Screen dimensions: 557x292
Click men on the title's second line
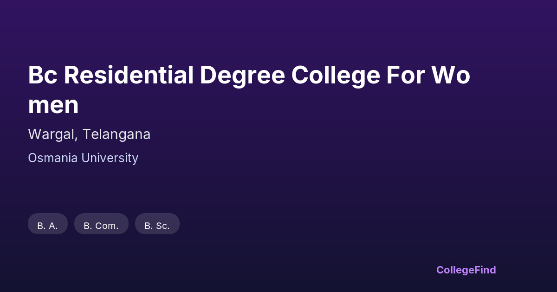click(53, 105)
